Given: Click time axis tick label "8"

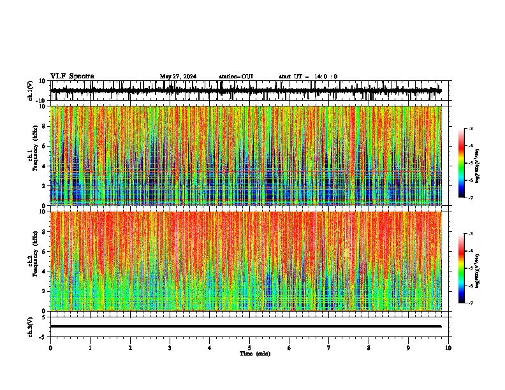Looking at the screenshot, I should [x=369, y=348].
